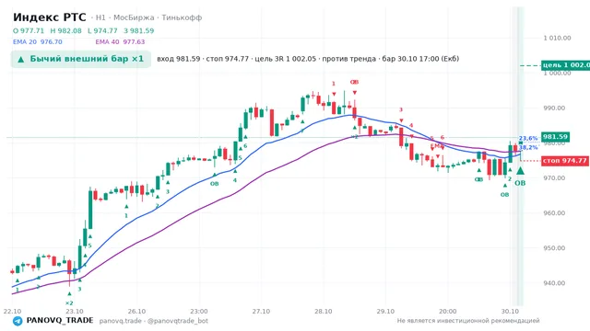Click the 960.00 price axis label

(554, 213)
